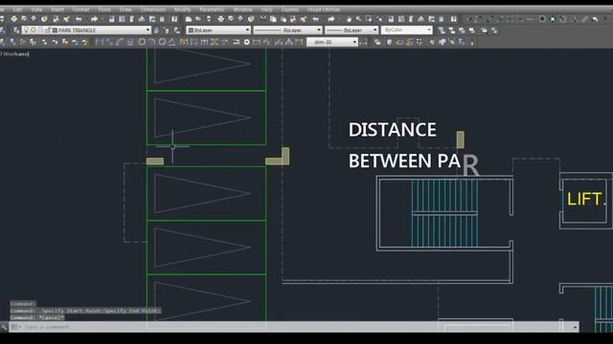Image resolution: width=613 pixels, height=344 pixels.
Task: Open the Edit menu
Action: tap(17, 10)
